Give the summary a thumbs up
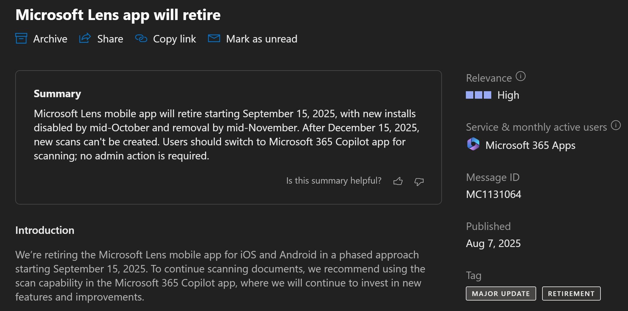 point(398,181)
